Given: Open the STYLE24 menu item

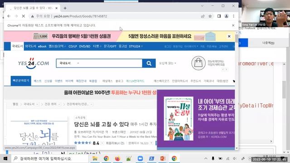Looking at the screenshot, I should click(x=135, y=46).
